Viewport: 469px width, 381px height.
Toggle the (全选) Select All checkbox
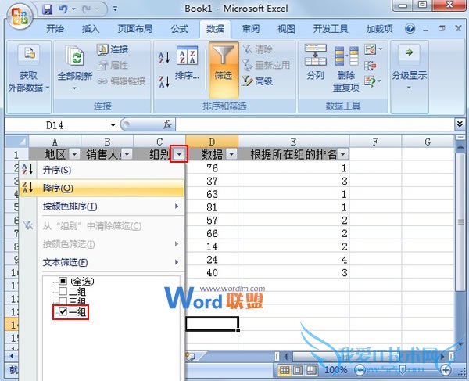click(63, 281)
